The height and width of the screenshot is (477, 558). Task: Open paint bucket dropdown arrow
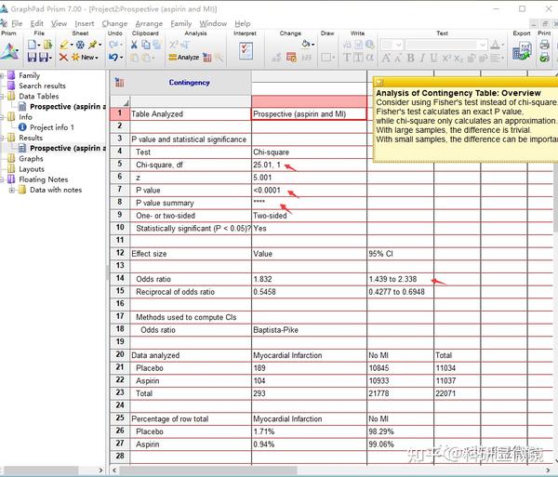[x=312, y=45]
